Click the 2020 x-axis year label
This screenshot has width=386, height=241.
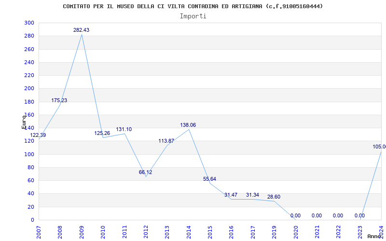[x=296, y=232]
